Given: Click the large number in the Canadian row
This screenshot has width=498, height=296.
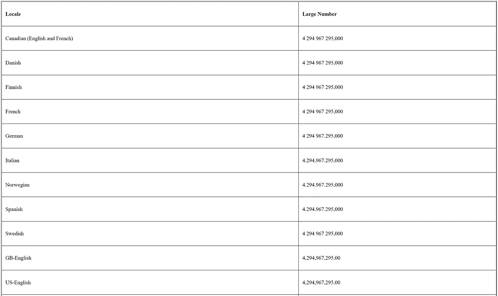Looking at the screenshot, I should [x=323, y=38].
